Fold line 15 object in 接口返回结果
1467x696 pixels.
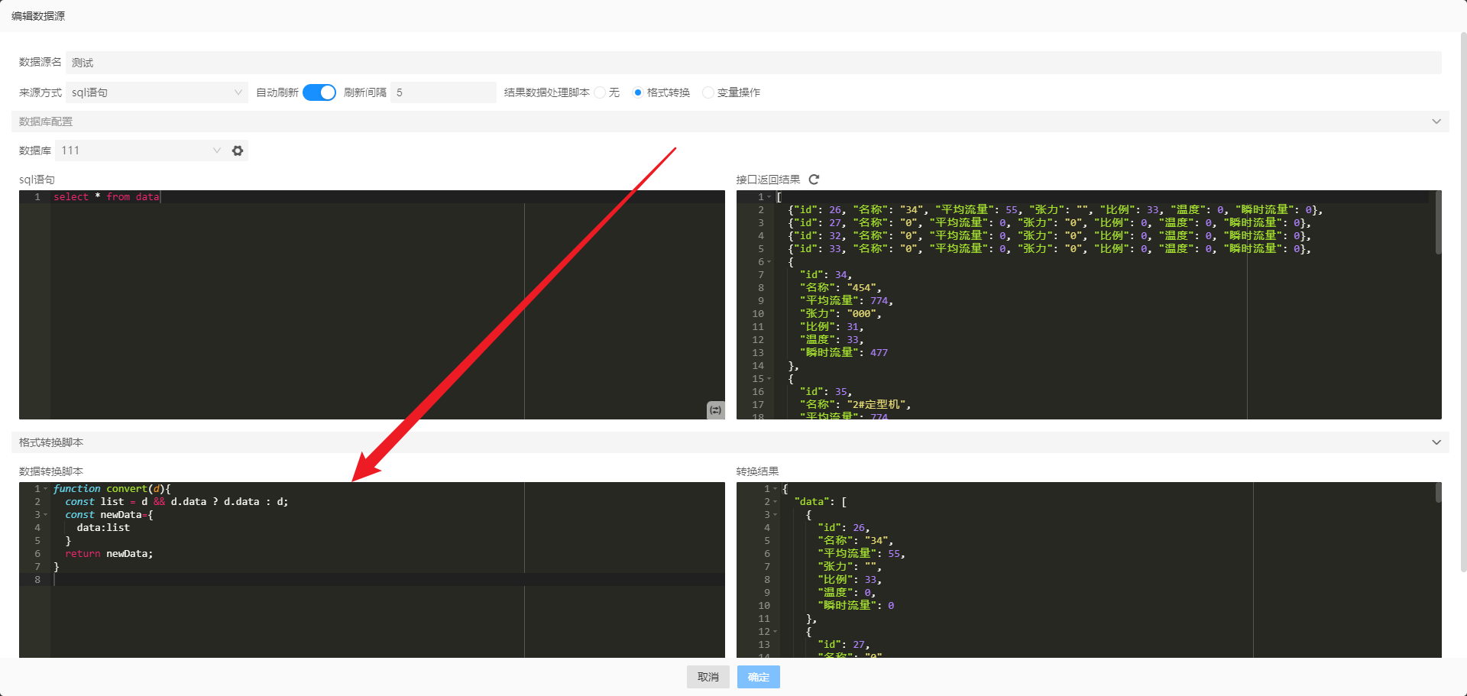coord(769,379)
